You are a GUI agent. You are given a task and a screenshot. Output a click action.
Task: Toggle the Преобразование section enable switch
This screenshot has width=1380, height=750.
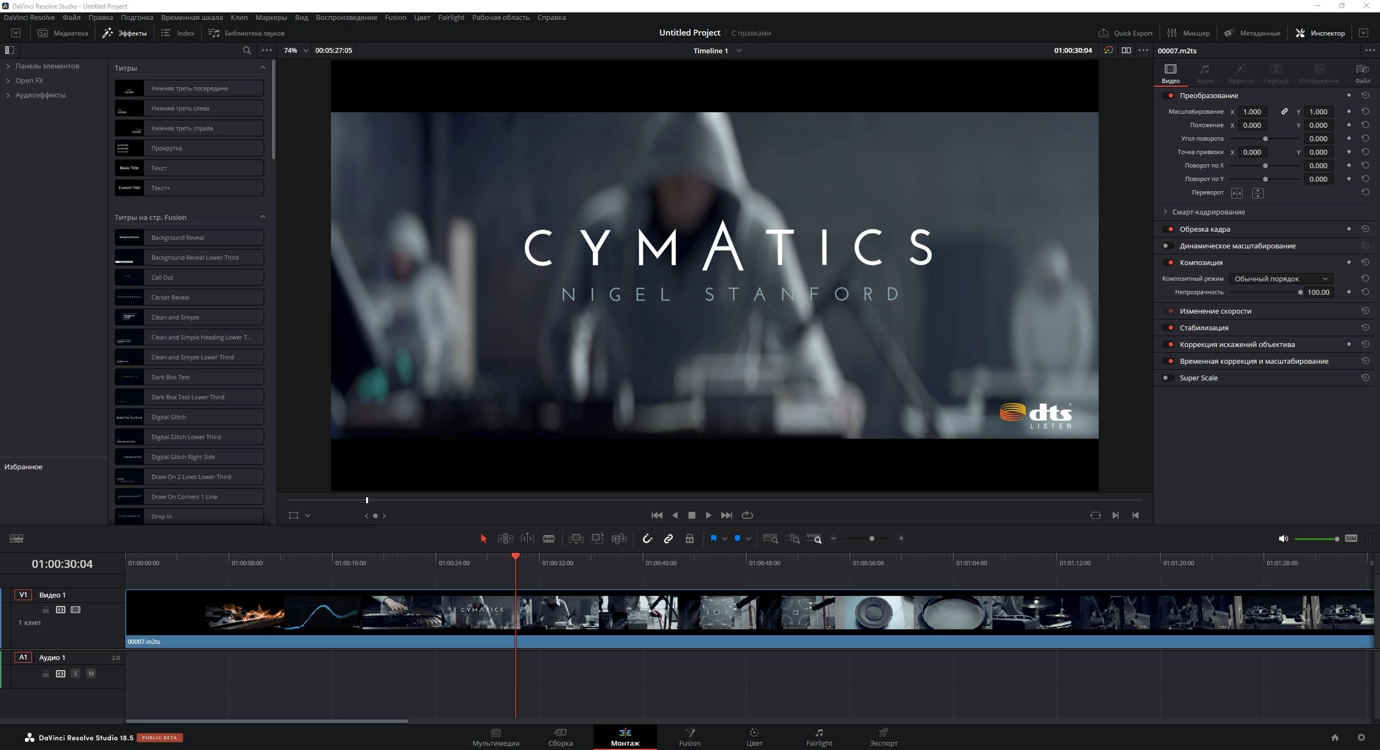(x=1168, y=96)
